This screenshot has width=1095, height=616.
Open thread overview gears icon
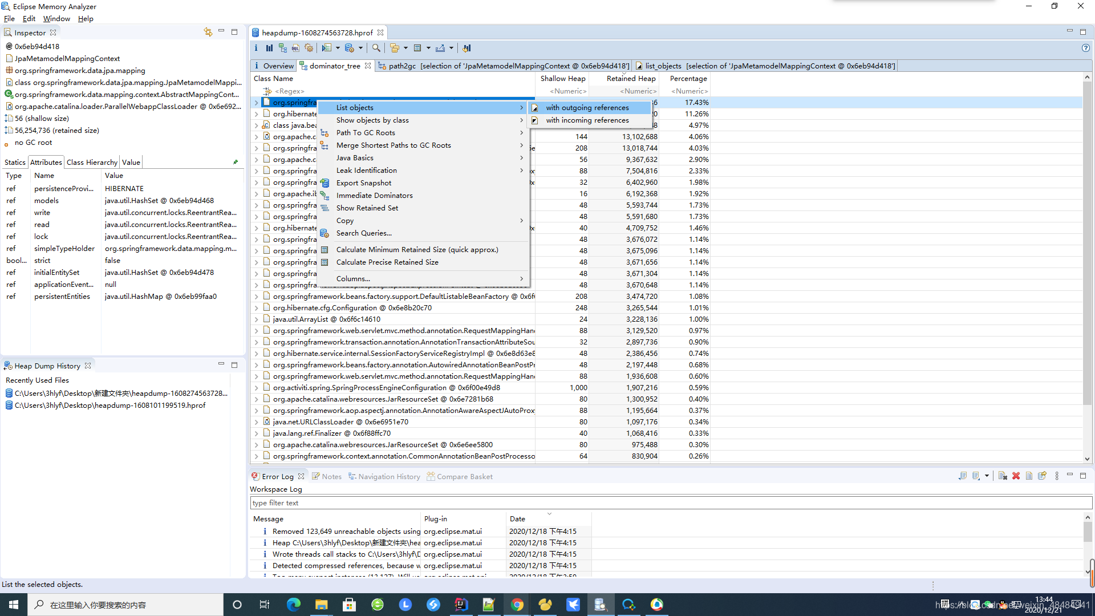tap(309, 48)
